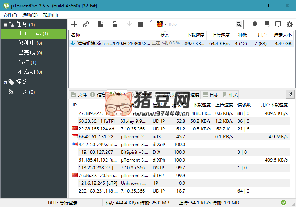The height and width of the screenshot is (207, 296).
Task: Sort by 下载速度 column header
Action: point(195,35)
